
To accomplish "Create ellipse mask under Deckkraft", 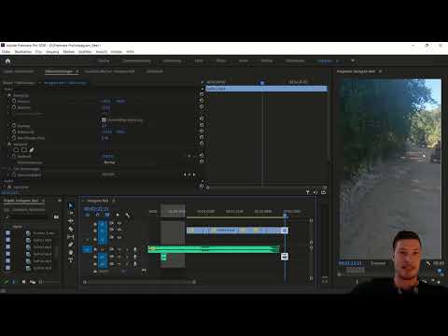I will point(16,150).
